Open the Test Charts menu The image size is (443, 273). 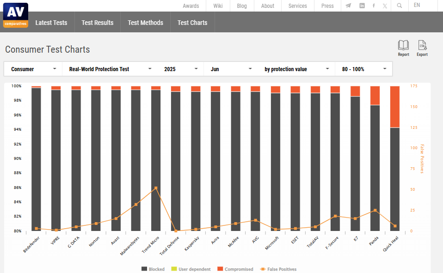click(192, 23)
